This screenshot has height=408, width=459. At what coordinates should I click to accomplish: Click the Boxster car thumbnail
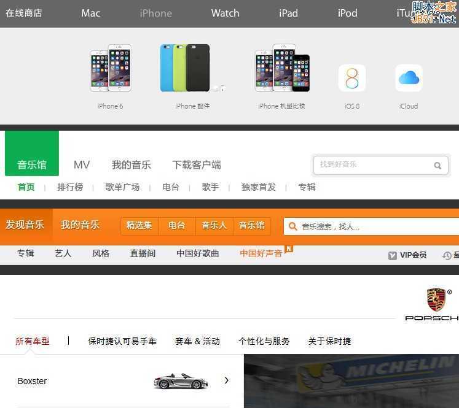[x=181, y=381]
